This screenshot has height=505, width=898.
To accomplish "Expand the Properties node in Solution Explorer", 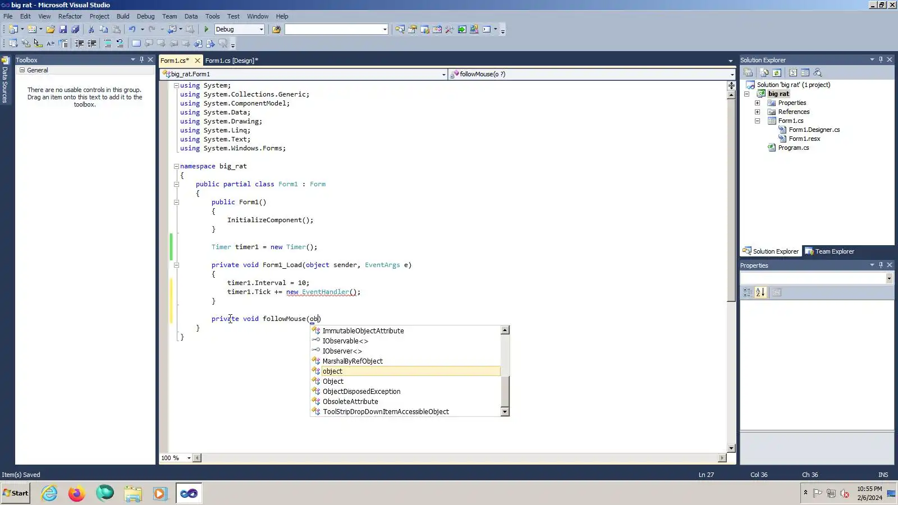I will click(x=757, y=103).
